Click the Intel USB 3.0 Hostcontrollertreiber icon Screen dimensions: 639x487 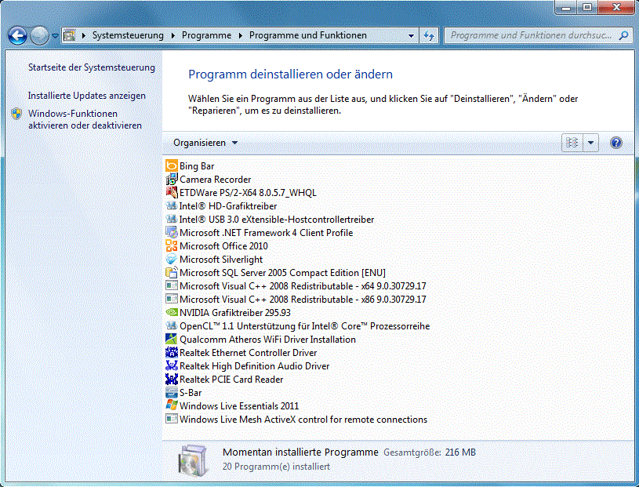pos(172,220)
